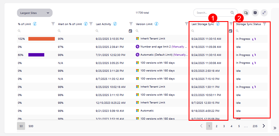
Task: Show info for Alert on % of Limit
Action: (x=86, y=24)
